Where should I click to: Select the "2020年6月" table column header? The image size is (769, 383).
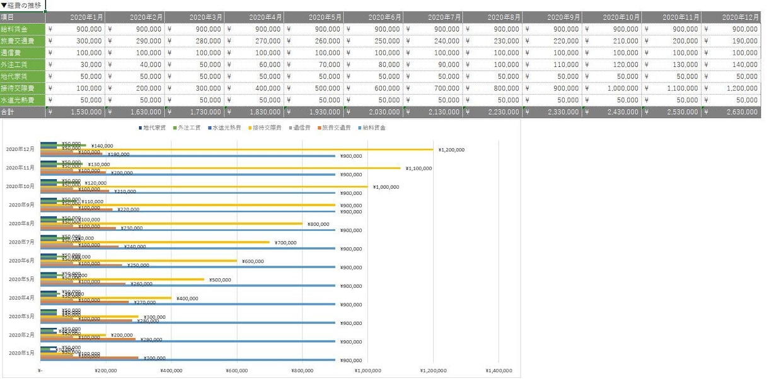pyautogui.click(x=373, y=17)
